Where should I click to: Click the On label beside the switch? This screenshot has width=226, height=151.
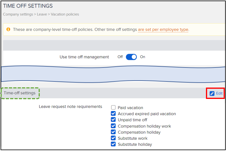[143, 57]
